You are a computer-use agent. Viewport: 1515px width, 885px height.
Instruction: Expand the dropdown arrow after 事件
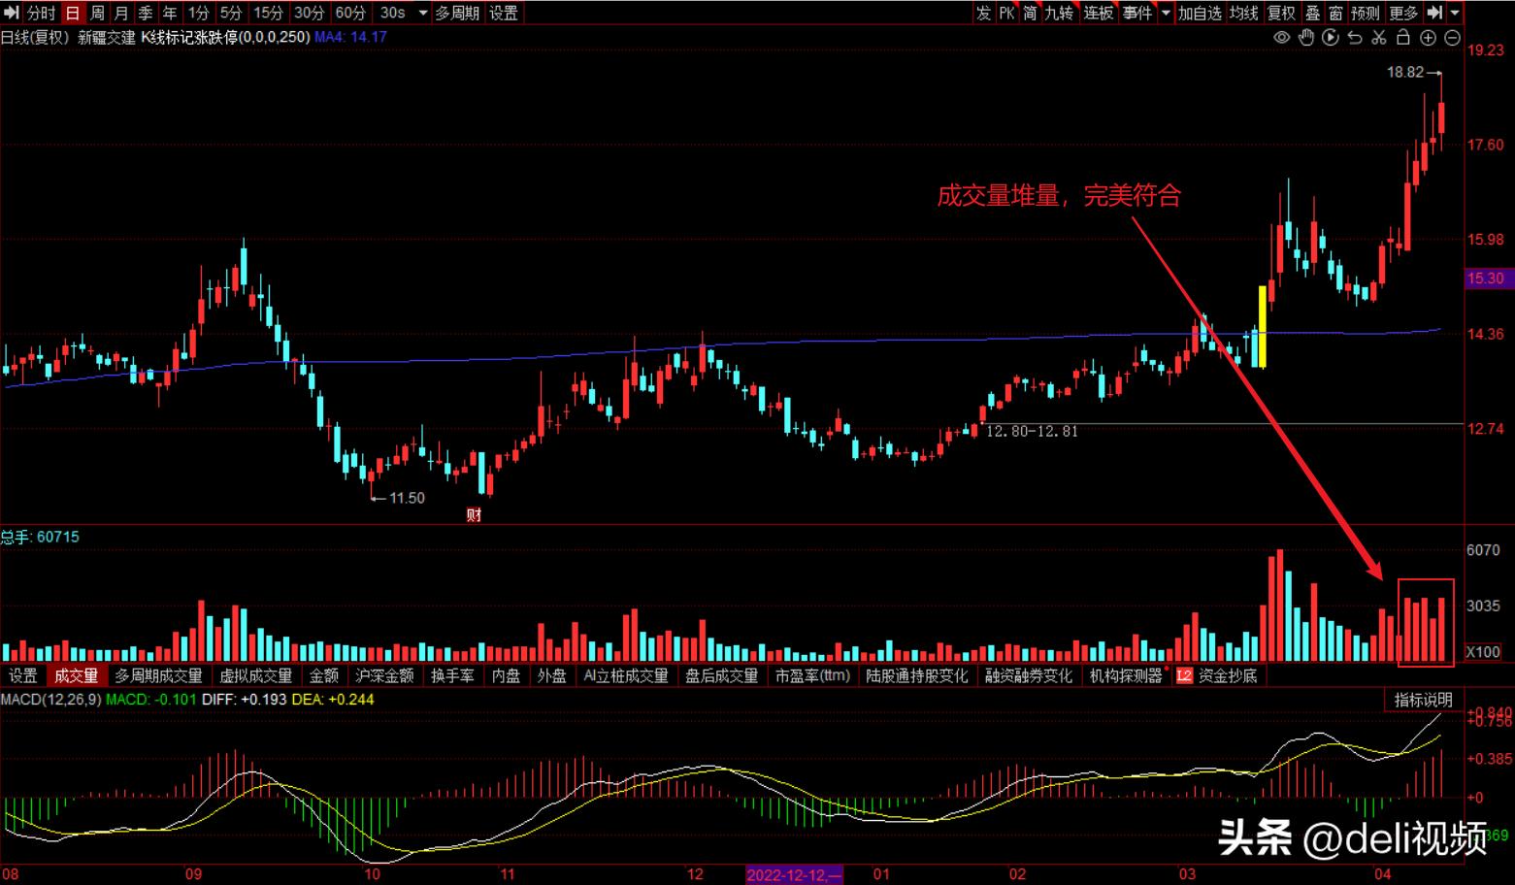1166,13
